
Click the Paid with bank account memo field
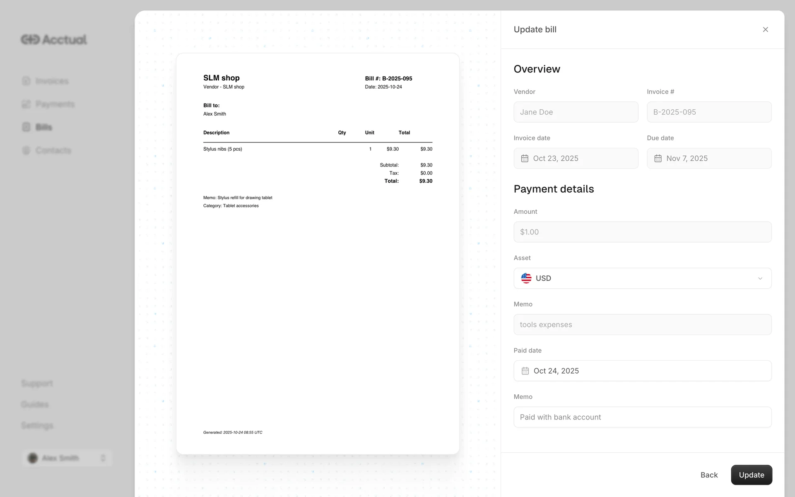[642, 417]
